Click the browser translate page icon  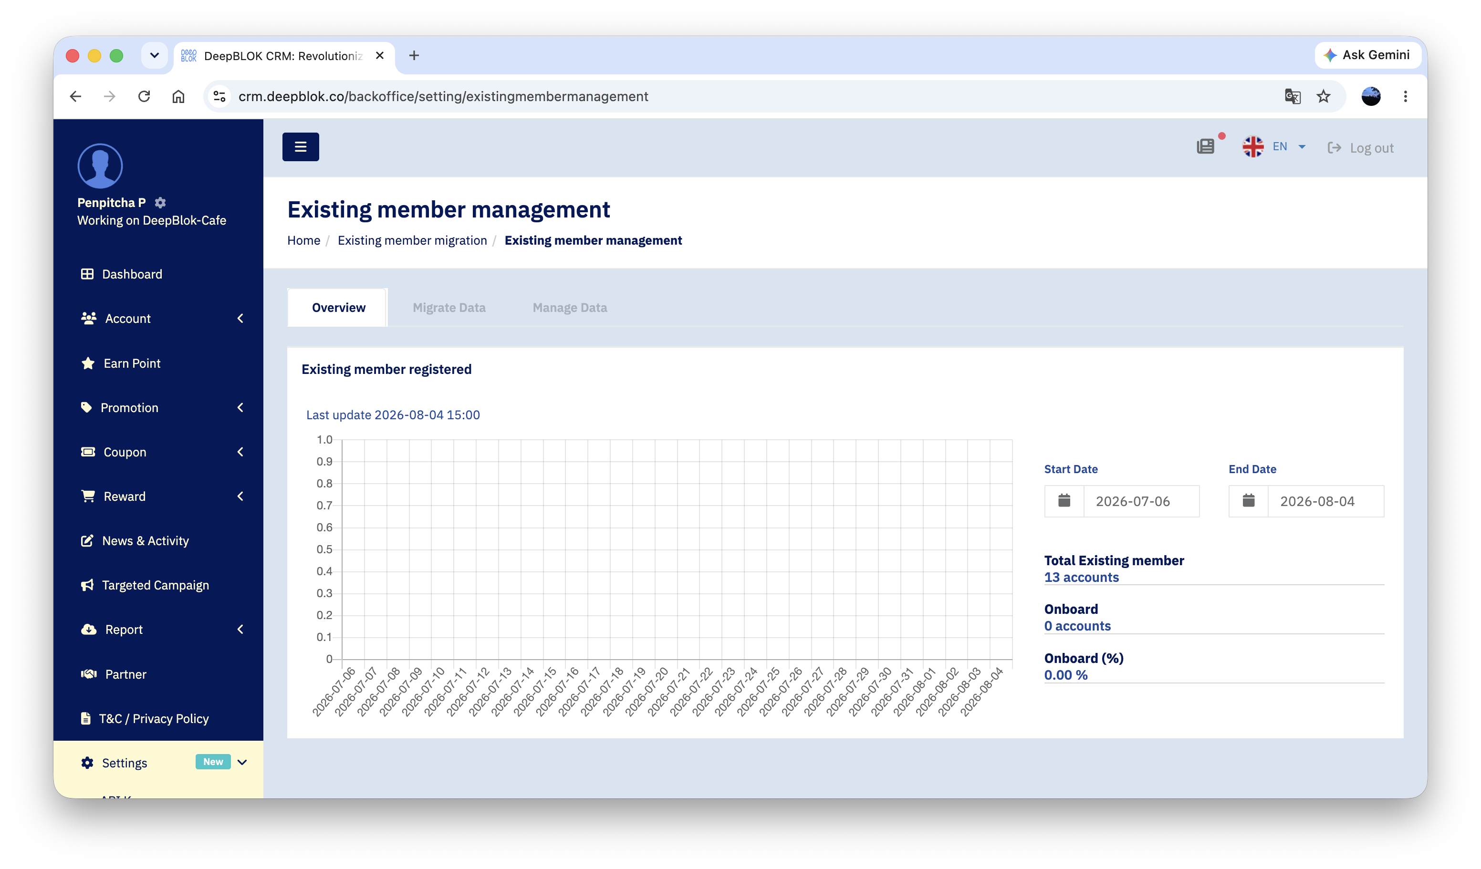(x=1293, y=96)
